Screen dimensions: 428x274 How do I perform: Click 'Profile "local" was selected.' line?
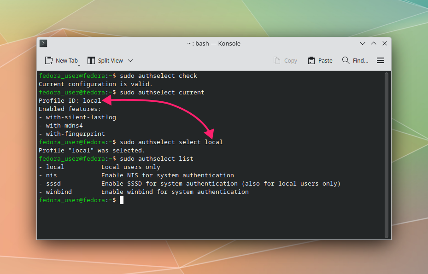[92, 151]
